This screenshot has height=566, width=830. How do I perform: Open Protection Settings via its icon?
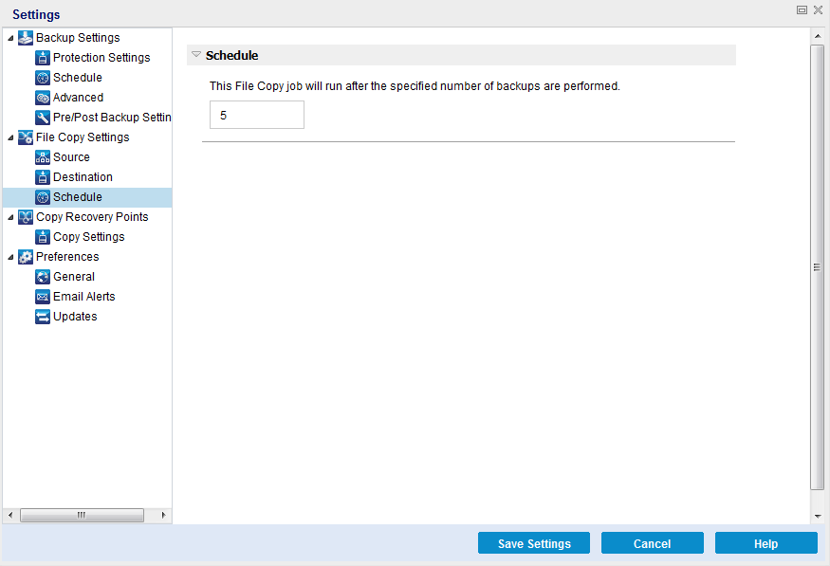point(42,57)
